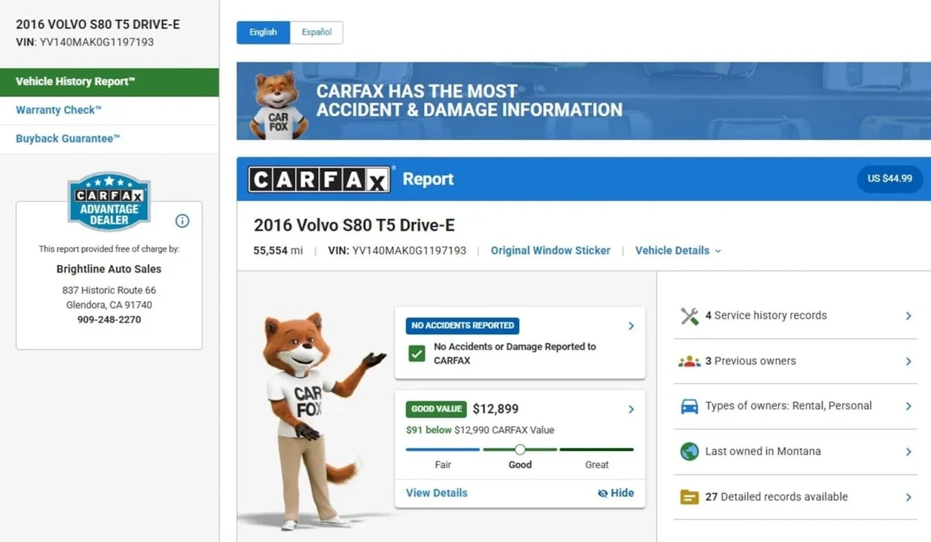Expand the Last owned in Montana row arrow
The height and width of the screenshot is (542, 931).
908,452
